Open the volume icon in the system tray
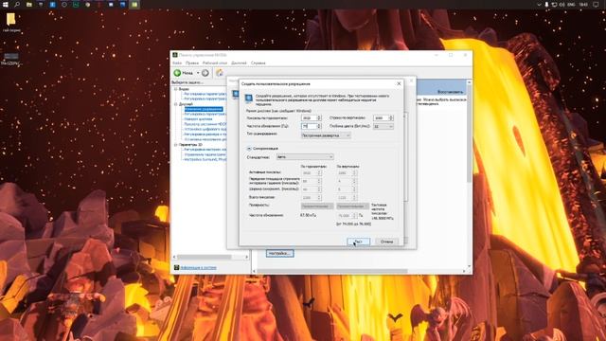Screen dimensions: 606x341 click(x=561, y=4)
